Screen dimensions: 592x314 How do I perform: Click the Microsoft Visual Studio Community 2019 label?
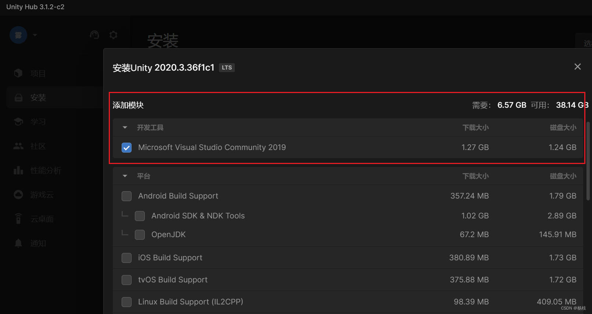(x=212, y=147)
